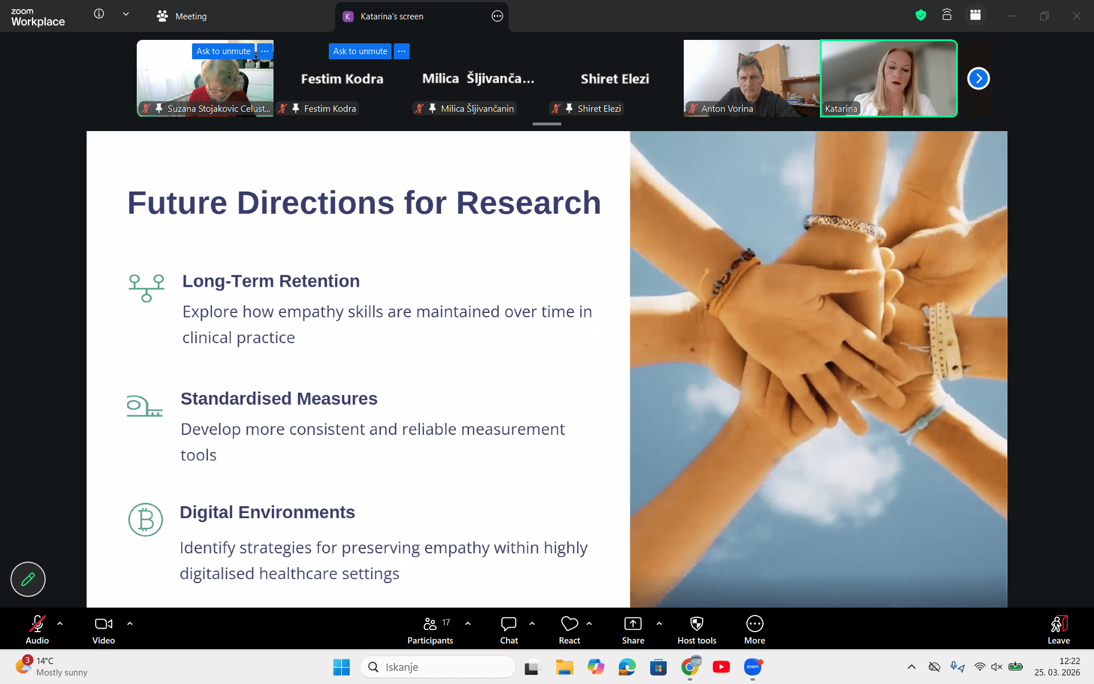Show next participants with blue arrow

978,79
